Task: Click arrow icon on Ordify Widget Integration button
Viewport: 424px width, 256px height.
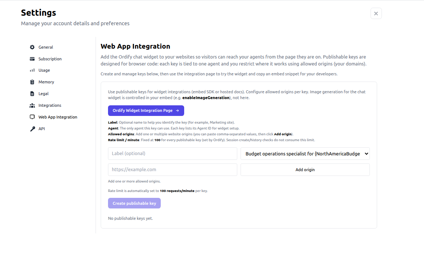Action: tap(177, 110)
